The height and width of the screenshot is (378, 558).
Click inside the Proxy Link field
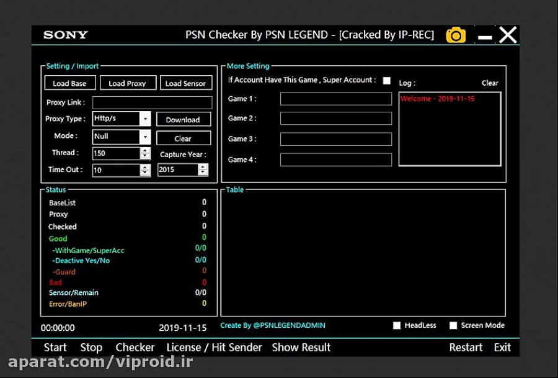click(x=152, y=102)
